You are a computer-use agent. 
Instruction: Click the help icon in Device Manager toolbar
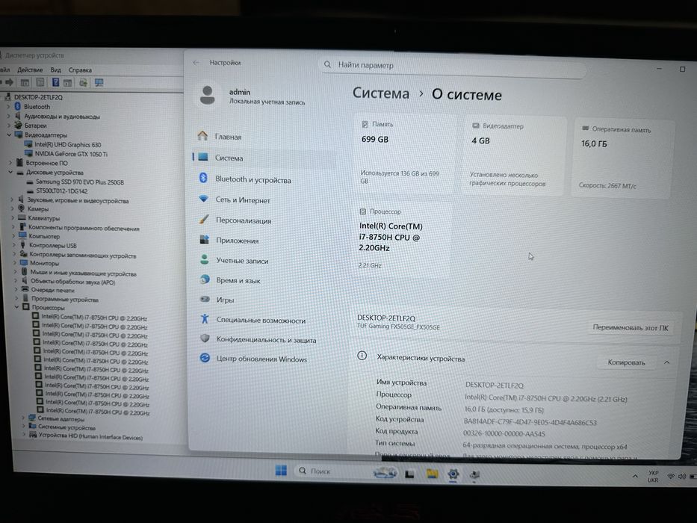[x=55, y=82]
